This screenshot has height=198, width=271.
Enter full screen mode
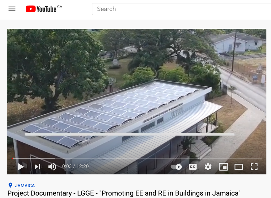pos(254,167)
